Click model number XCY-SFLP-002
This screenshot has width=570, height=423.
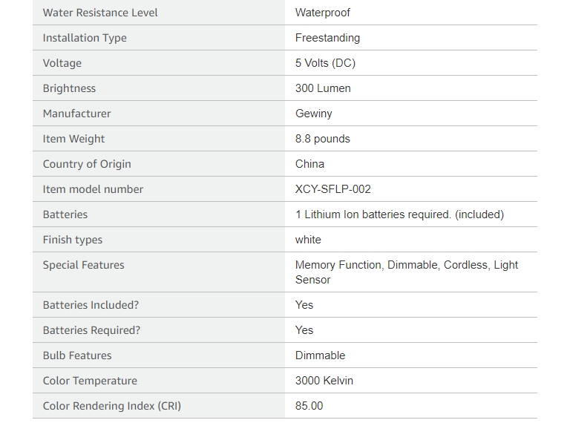(x=333, y=189)
